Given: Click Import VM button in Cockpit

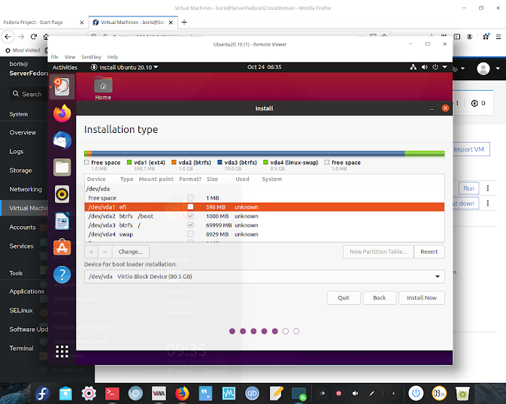Looking at the screenshot, I should click(471, 149).
